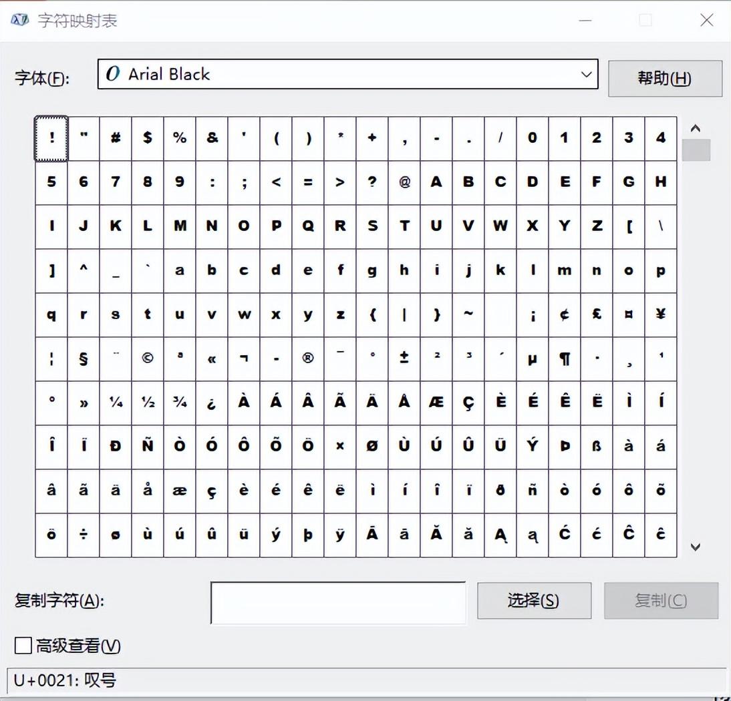The image size is (731, 701).
Task: Choose the one-half ½ fraction character
Action: click(x=148, y=403)
